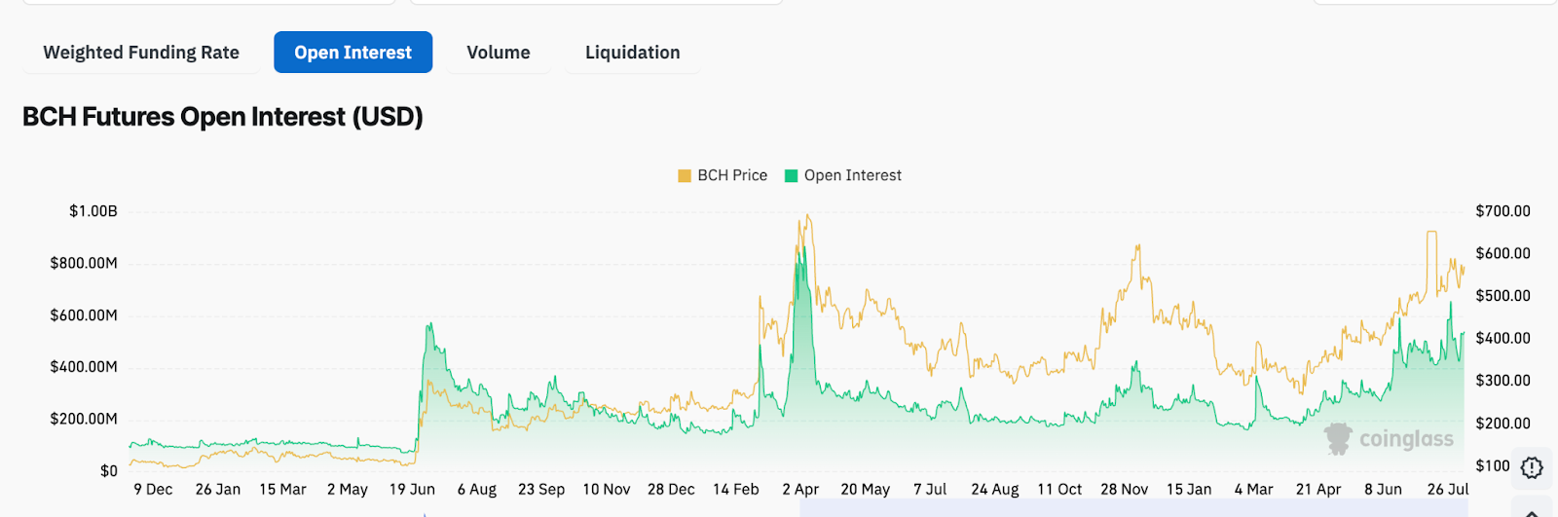Viewport: 1558px width, 517px height.
Task: Click the 19 Jun date axis label
Action: coord(412,490)
